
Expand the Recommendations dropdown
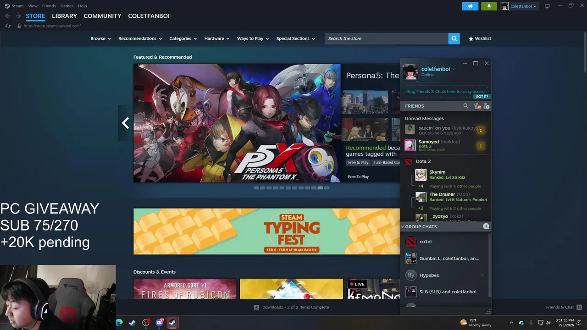pyautogui.click(x=140, y=38)
